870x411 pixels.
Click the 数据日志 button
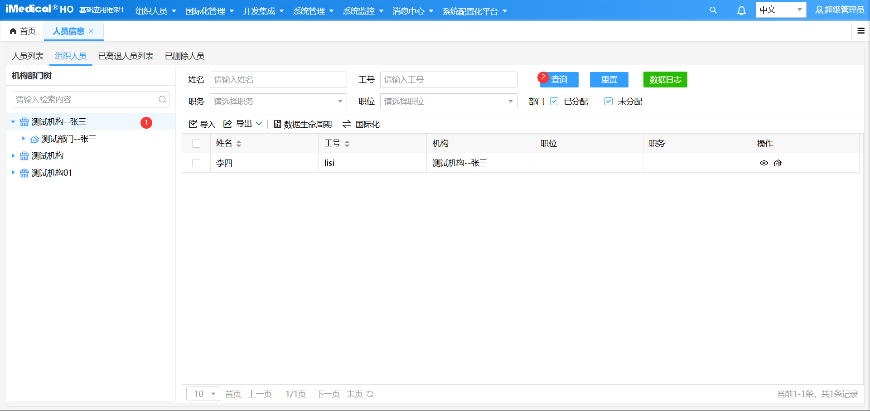coord(665,79)
